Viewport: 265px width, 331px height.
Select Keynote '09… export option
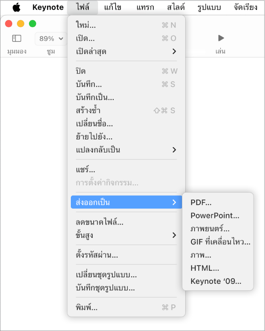216,281
